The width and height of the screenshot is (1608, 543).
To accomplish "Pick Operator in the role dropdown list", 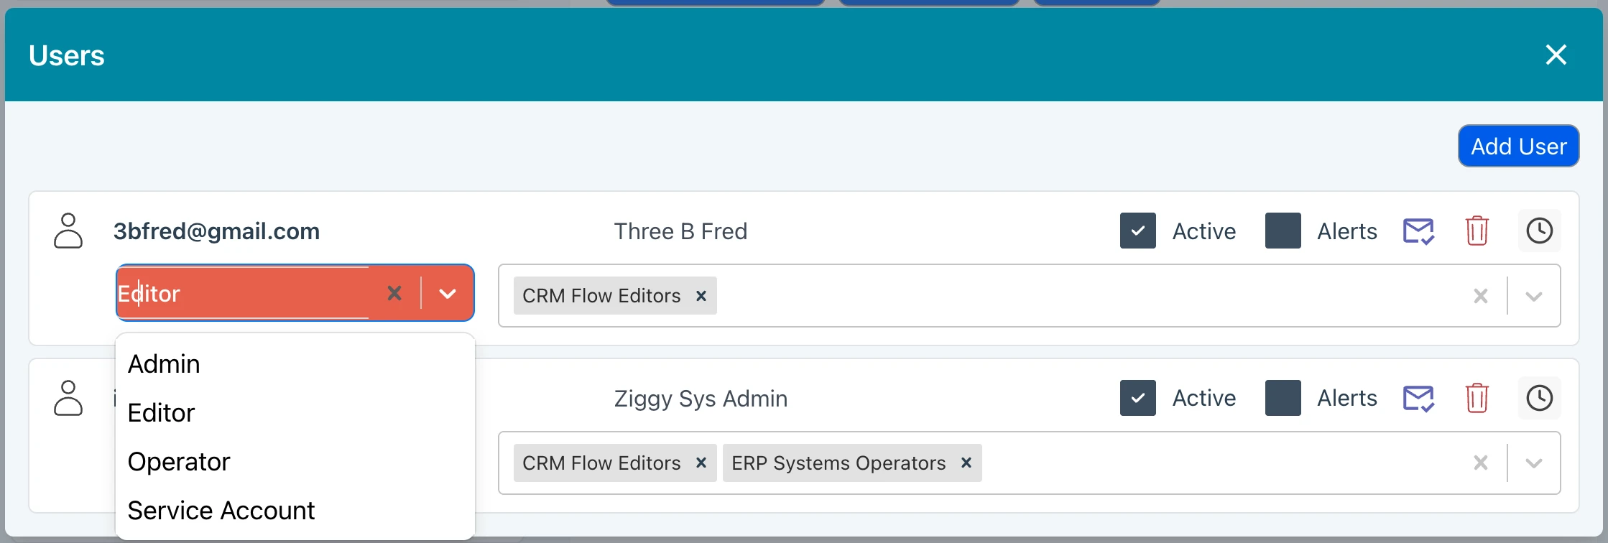I will [179, 462].
